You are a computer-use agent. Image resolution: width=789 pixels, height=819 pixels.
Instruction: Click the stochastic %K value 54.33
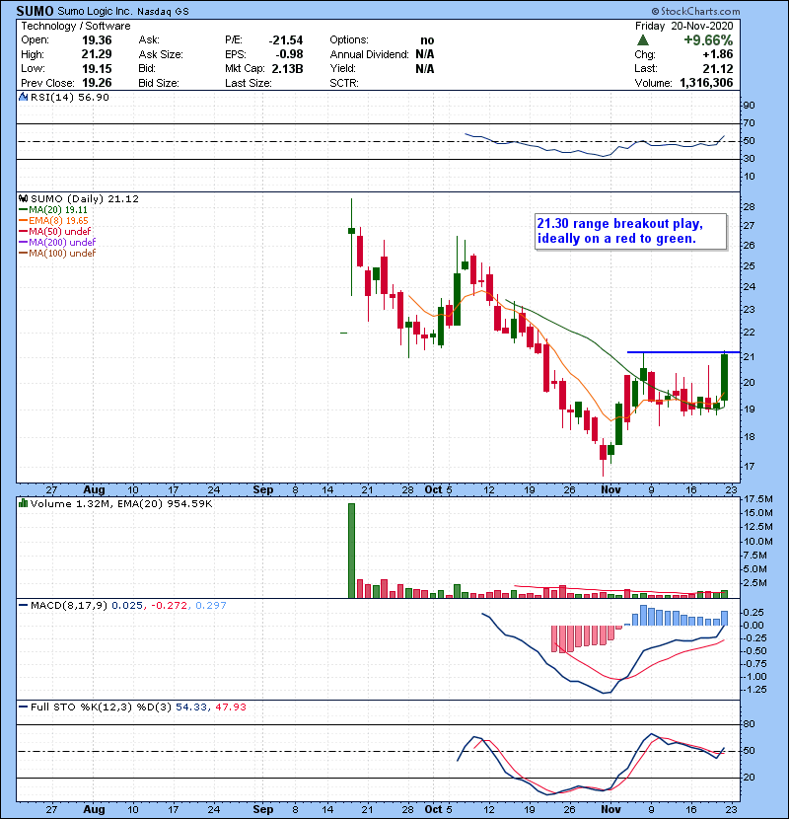point(191,707)
